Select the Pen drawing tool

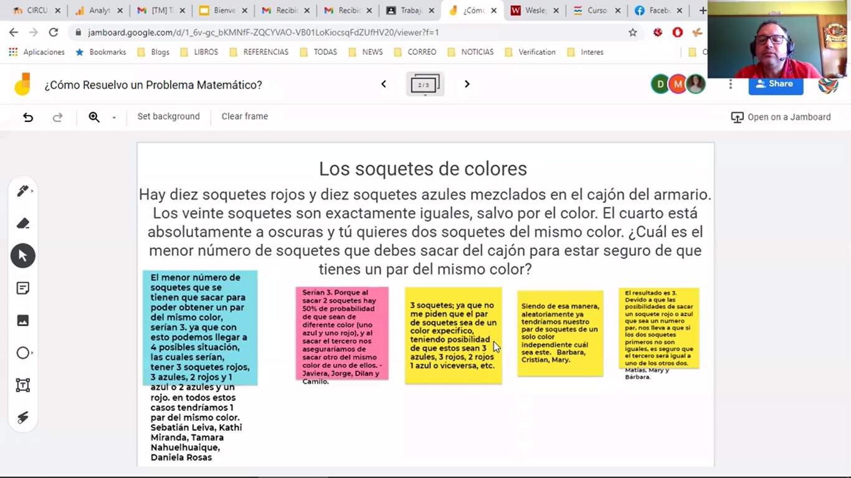tap(23, 191)
